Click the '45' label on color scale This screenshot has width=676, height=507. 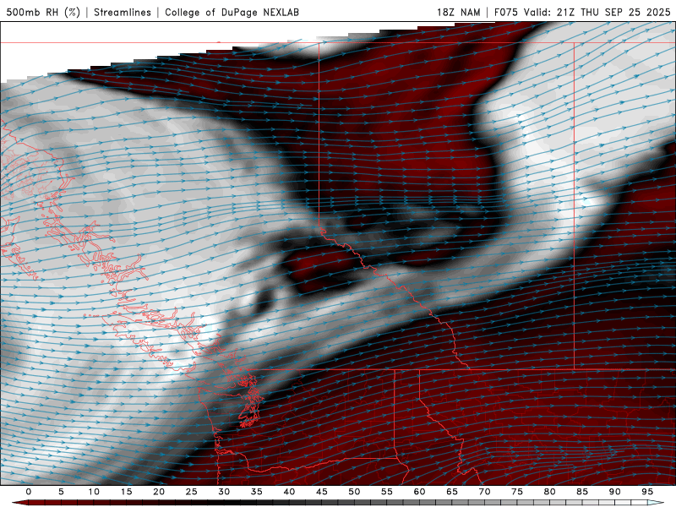322,492
